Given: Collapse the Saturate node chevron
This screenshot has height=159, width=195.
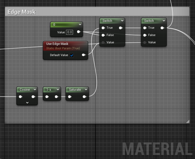Looking at the screenshot, I should (86, 89).
